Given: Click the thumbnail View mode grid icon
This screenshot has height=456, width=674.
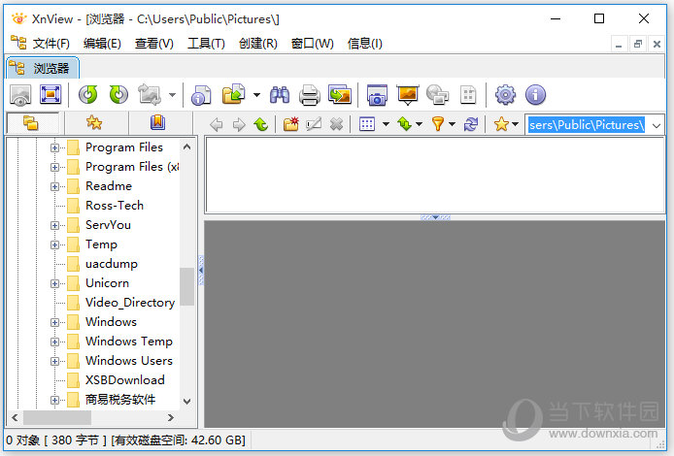Looking at the screenshot, I should click(367, 124).
